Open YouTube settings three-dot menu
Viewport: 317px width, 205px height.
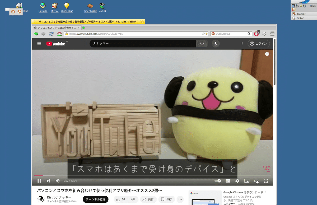tap(242, 44)
